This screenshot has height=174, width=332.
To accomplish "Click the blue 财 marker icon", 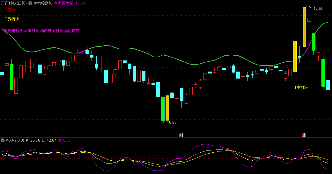I will [x=181, y=135].
